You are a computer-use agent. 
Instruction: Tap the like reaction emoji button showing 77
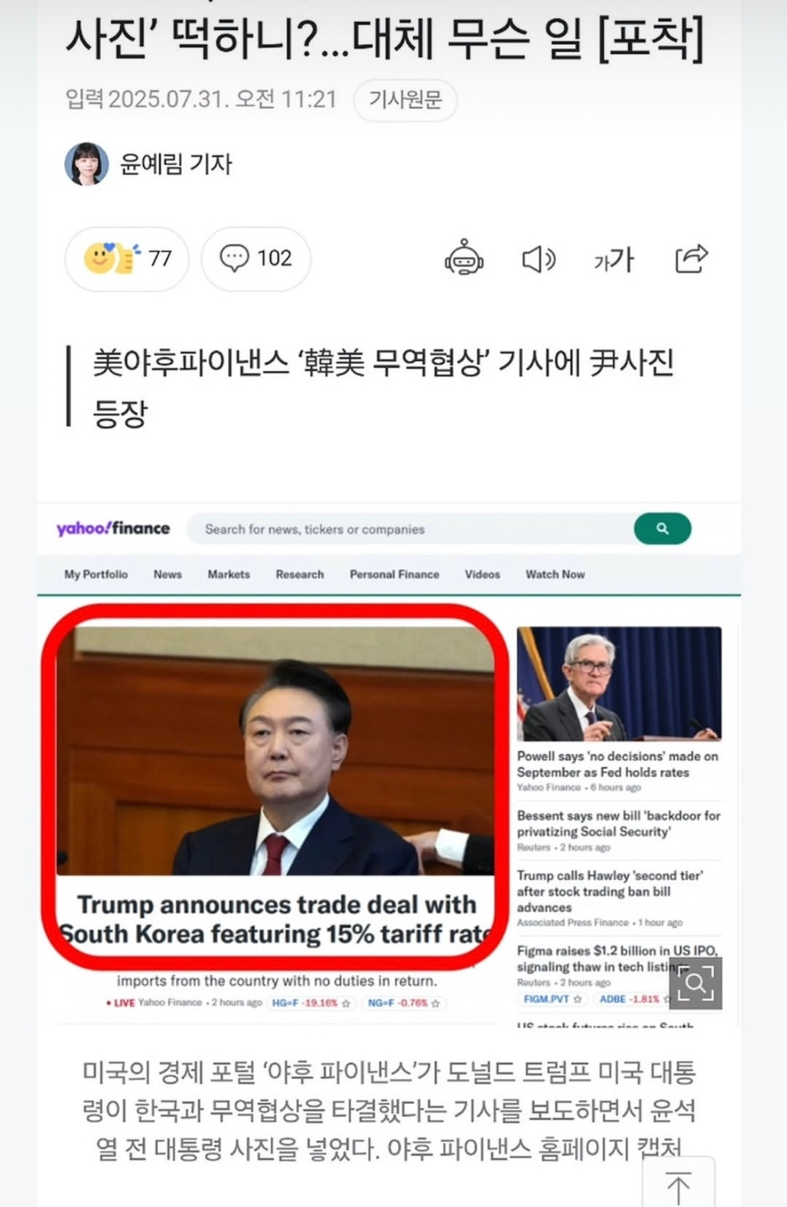127,259
